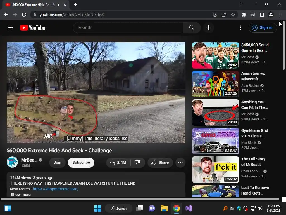The image size is (286, 215).
Task: Click the video player frame
Action: pyautogui.click(x=96, y=92)
